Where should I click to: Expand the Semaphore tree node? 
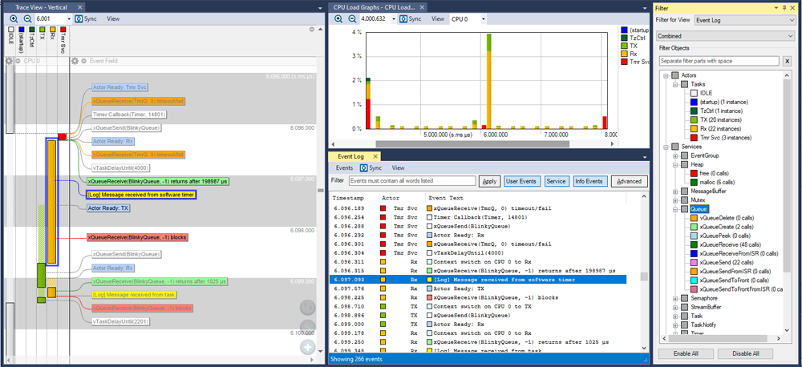tap(674, 298)
